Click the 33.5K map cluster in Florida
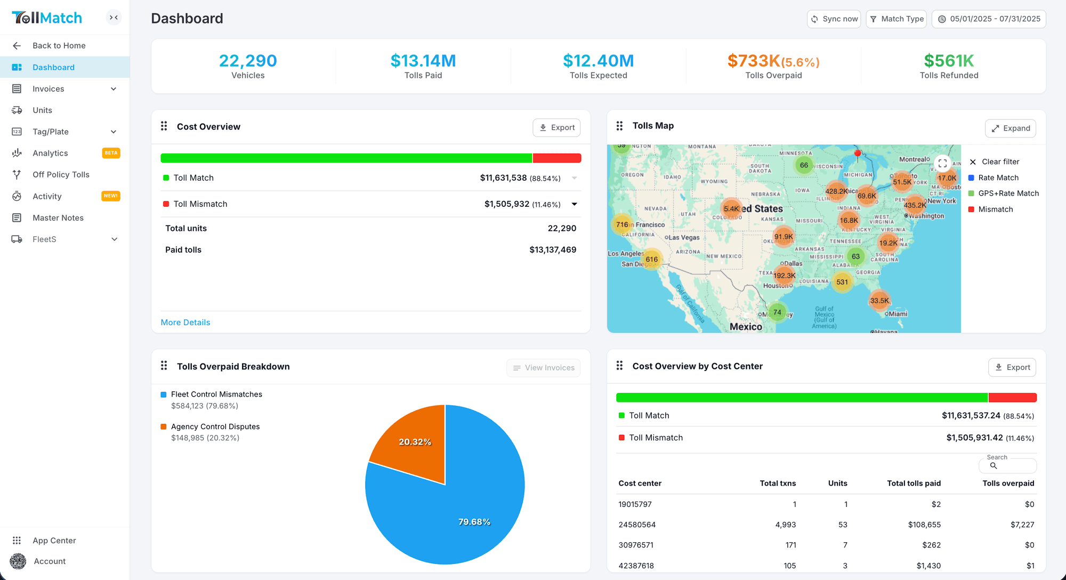1066x580 pixels. point(879,301)
